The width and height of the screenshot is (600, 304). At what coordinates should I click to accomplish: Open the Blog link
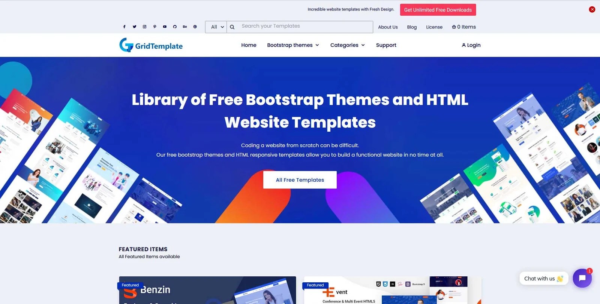[412, 27]
